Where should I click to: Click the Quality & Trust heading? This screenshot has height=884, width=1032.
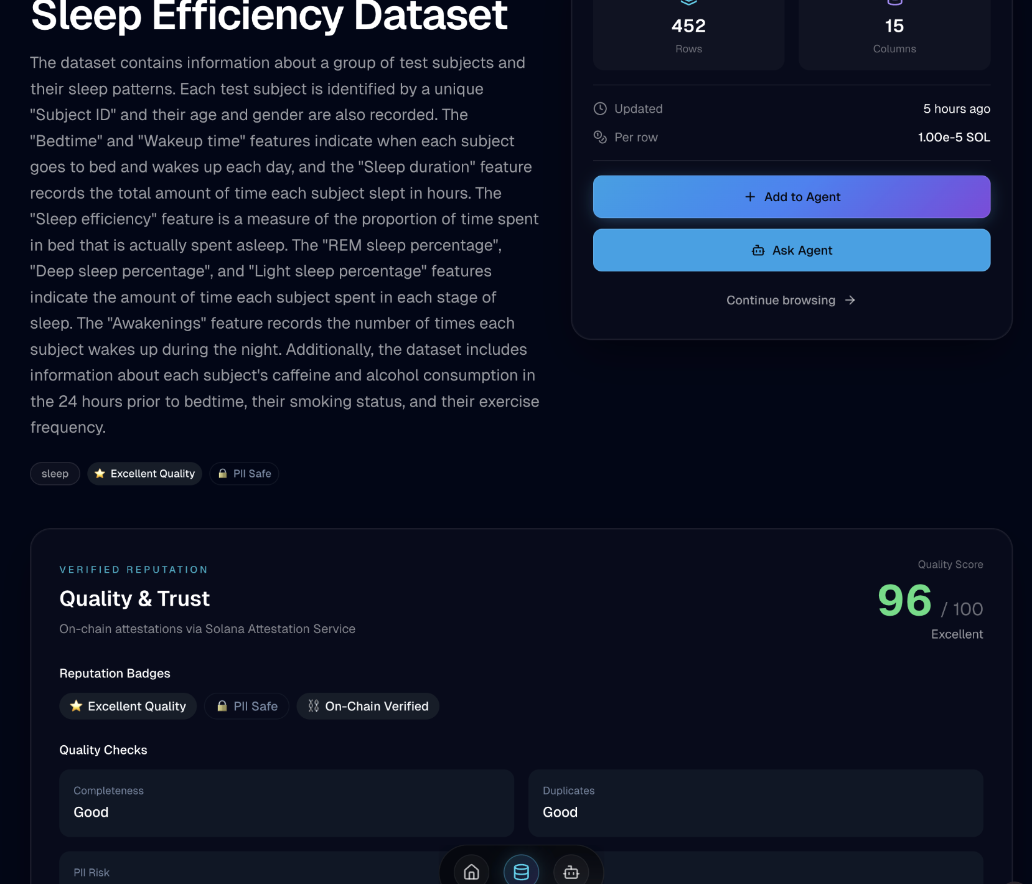click(x=134, y=599)
